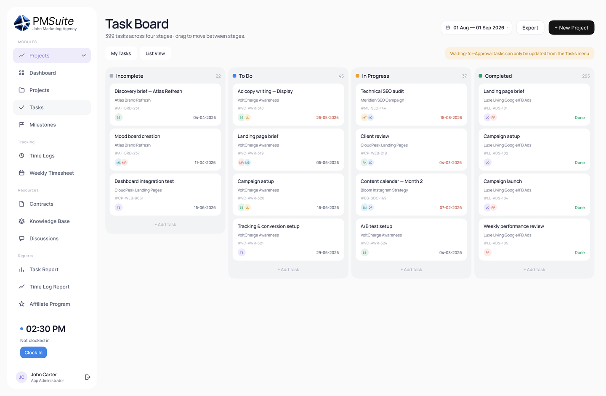Click due date 04-03-2026 on Client review

pyautogui.click(x=450, y=163)
